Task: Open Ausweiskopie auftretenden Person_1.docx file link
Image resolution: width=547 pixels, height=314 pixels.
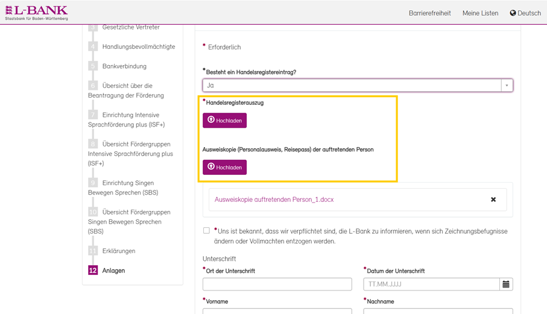Action: tap(274, 199)
